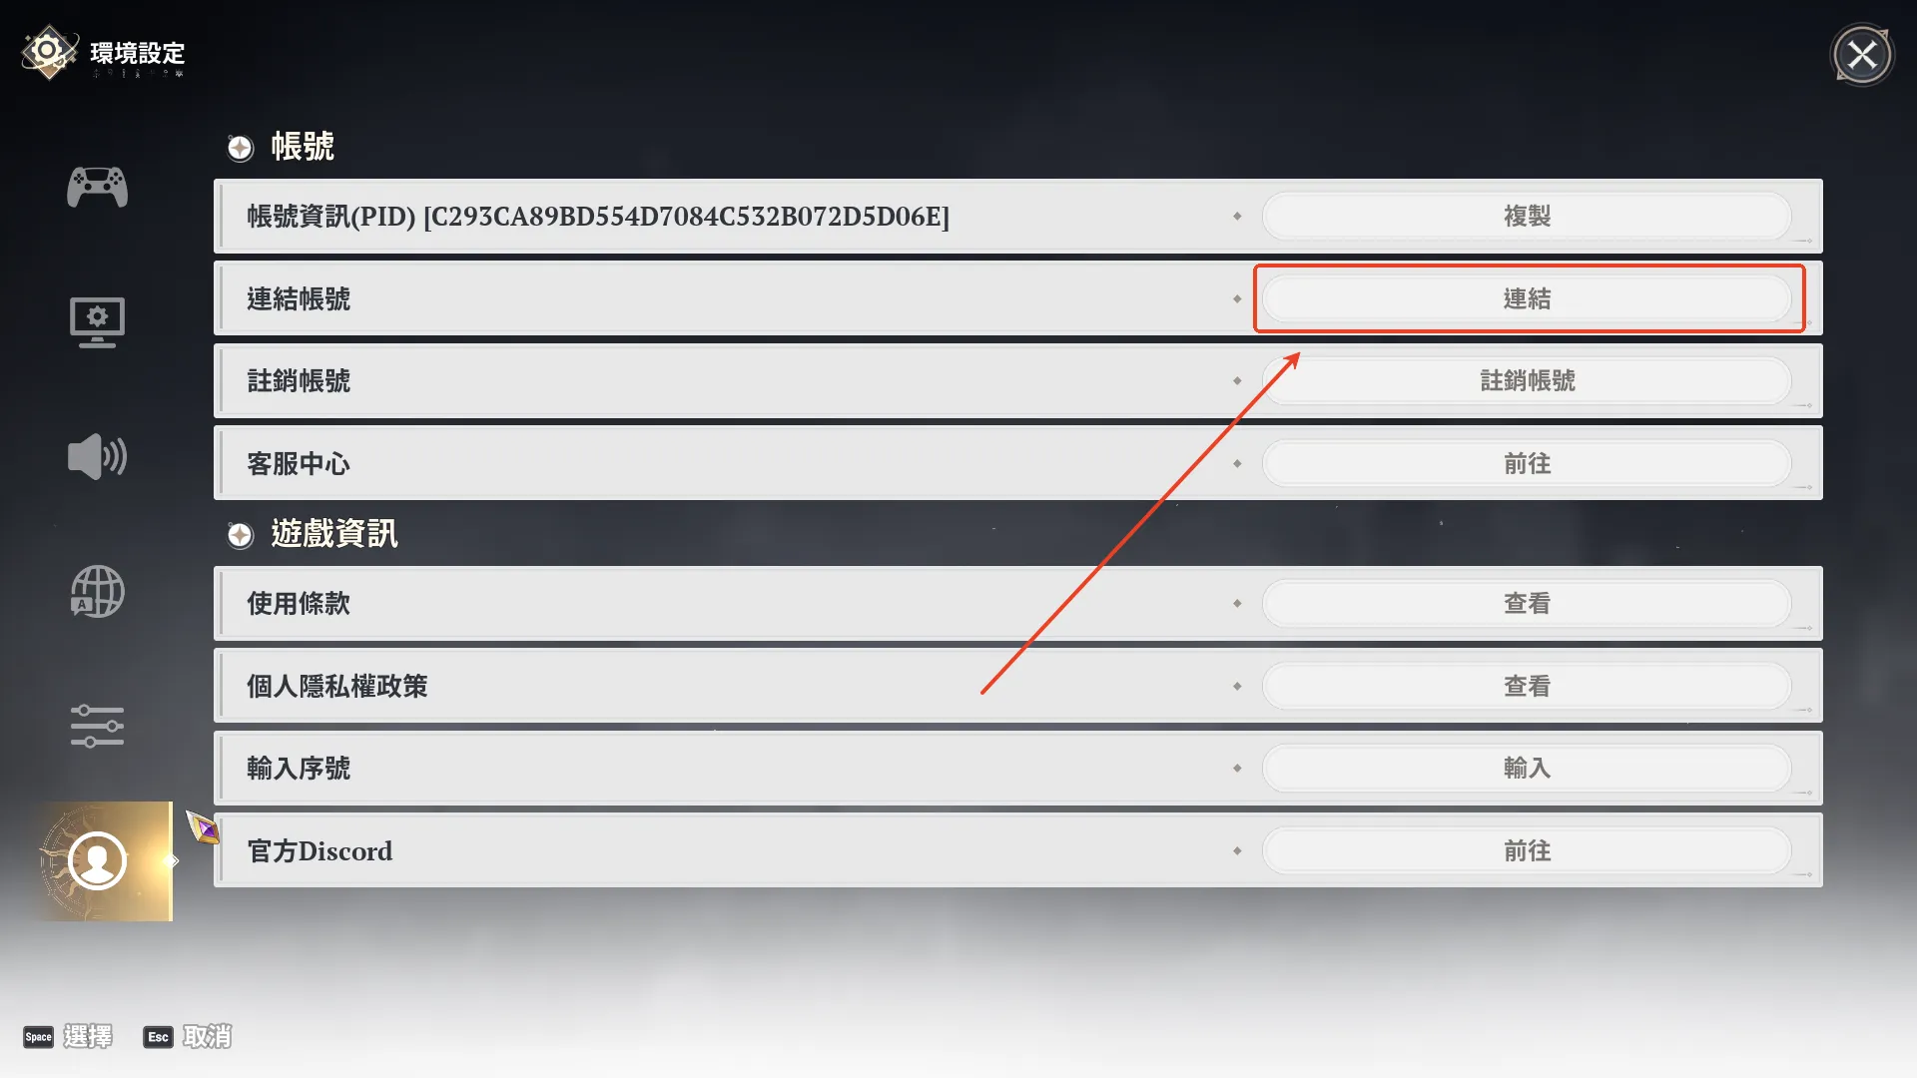Click the 遊戲資訊 section header
This screenshot has width=1917, height=1078.
(333, 534)
